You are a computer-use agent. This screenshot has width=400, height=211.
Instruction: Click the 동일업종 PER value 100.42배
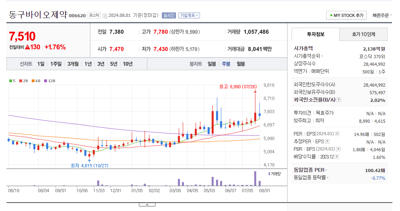tap(375, 170)
